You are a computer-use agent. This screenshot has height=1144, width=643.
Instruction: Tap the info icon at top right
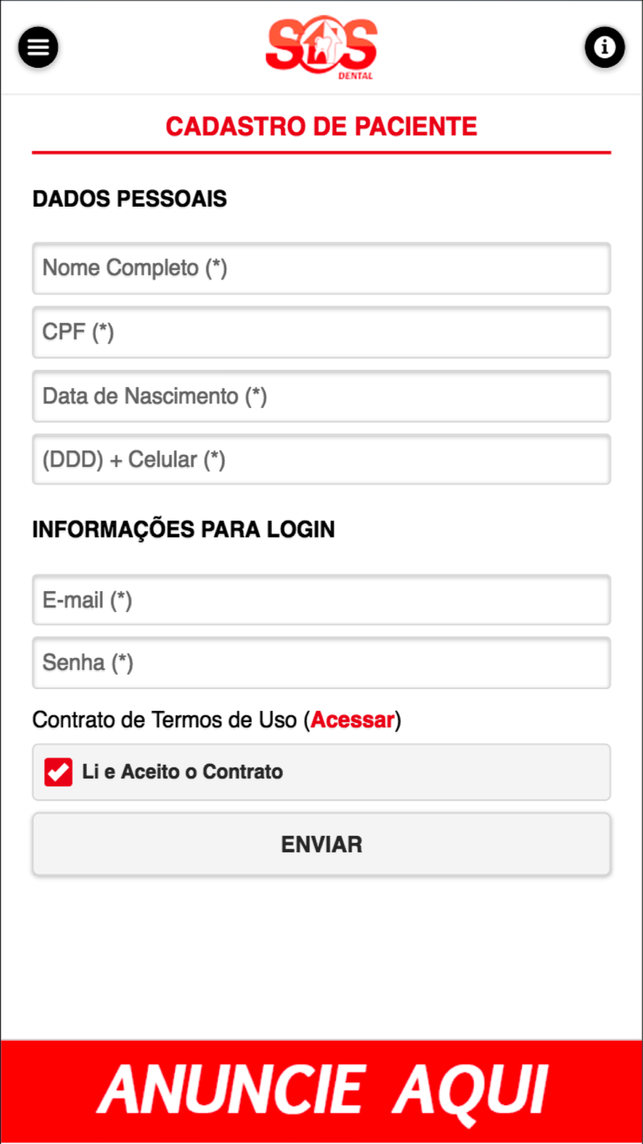(604, 47)
